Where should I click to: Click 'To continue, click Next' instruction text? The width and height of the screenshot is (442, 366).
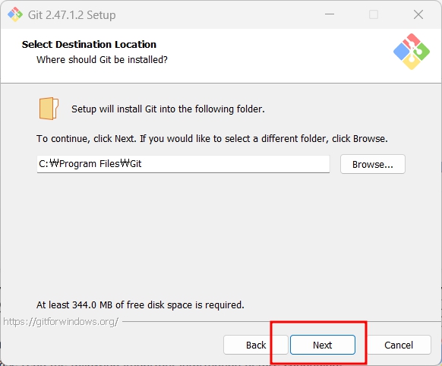(212, 139)
